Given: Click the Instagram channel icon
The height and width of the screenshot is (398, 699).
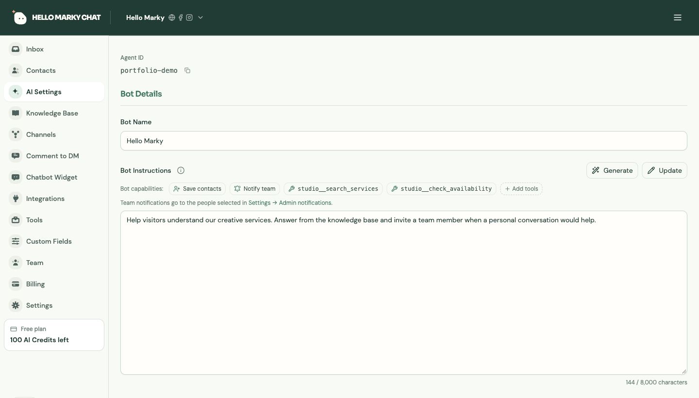Looking at the screenshot, I should (189, 17).
